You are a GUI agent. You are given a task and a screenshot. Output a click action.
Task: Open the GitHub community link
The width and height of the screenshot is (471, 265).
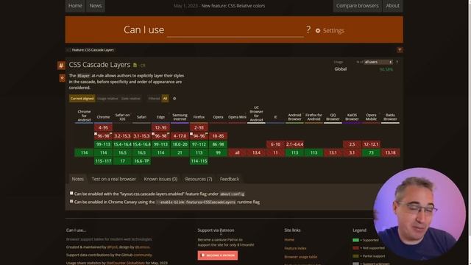click(x=143, y=255)
